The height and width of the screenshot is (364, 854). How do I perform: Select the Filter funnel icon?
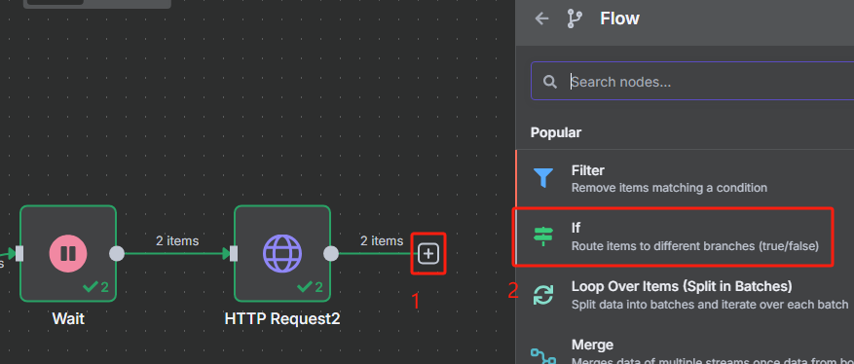tap(543, 178)
